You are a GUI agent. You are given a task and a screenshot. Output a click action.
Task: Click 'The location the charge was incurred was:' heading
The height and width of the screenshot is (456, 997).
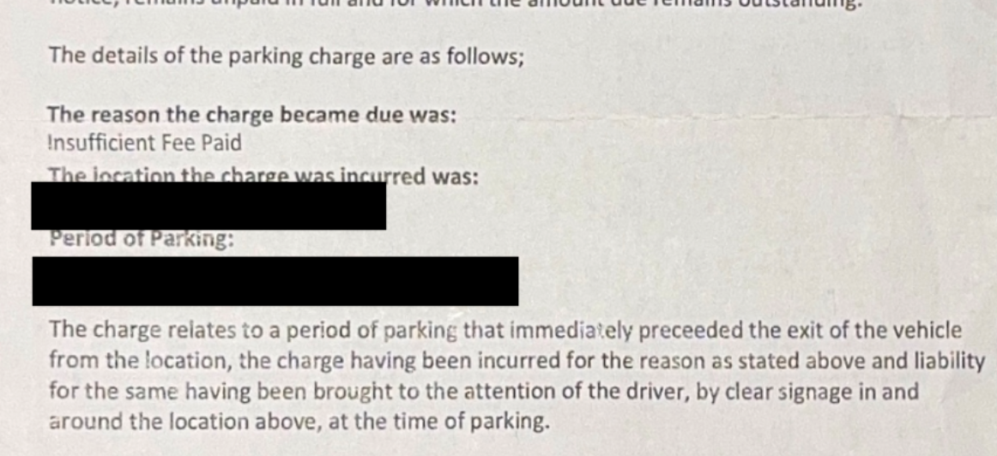pyautogui.click(x=264, y=174)
